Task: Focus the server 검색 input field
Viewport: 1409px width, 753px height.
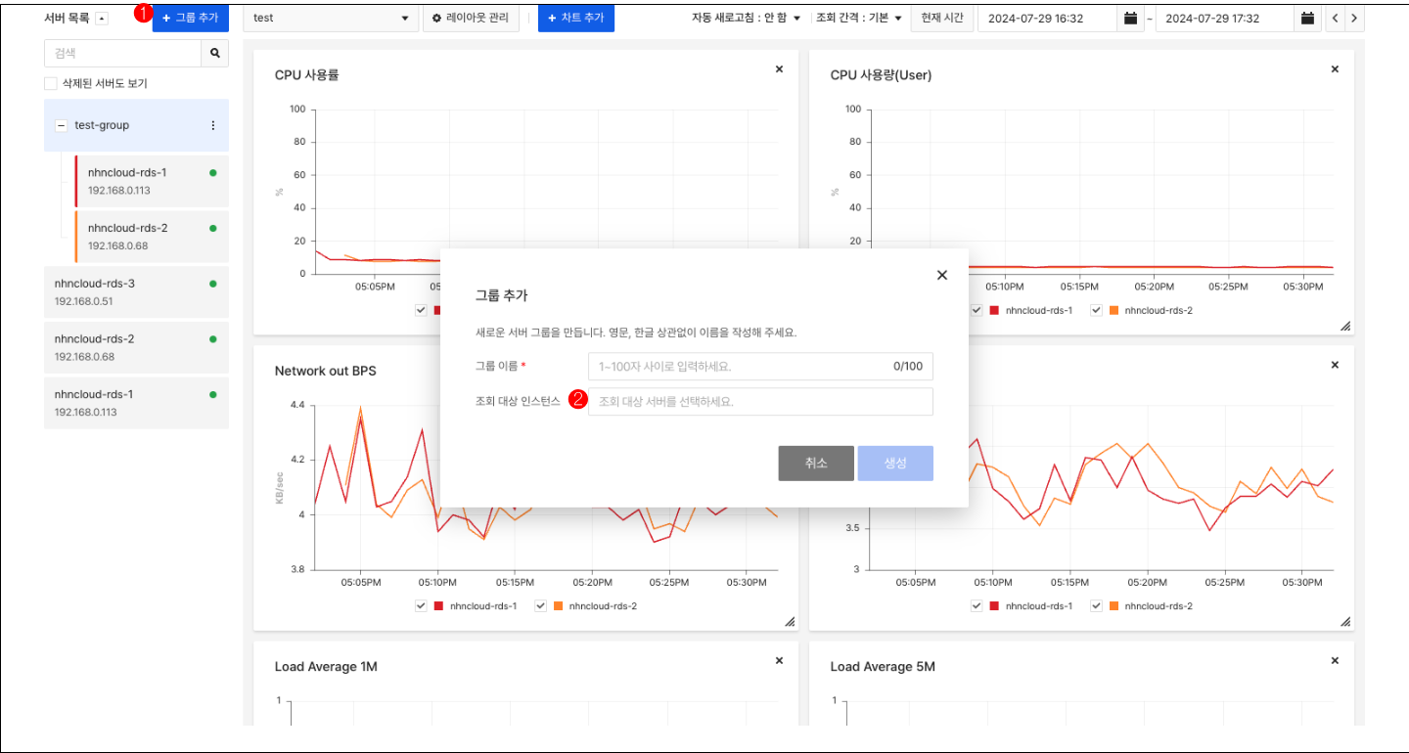Action: (123, 54)
